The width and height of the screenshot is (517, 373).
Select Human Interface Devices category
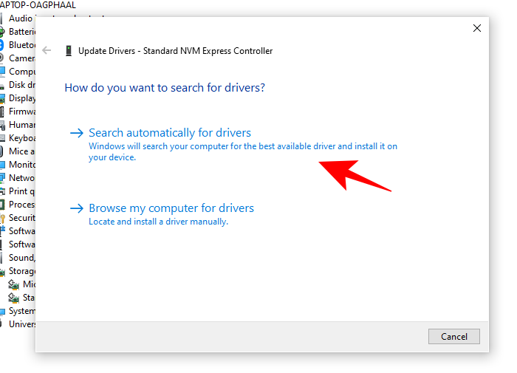[x=22, y=125]
